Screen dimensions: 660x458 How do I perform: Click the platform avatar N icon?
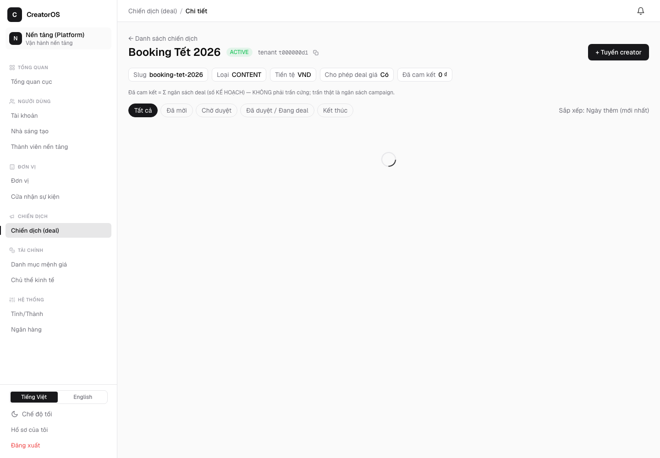coord(16,38)
